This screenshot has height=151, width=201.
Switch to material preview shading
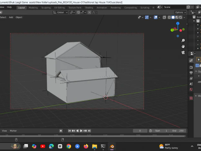pyautogui.click(x=177, y=17)
